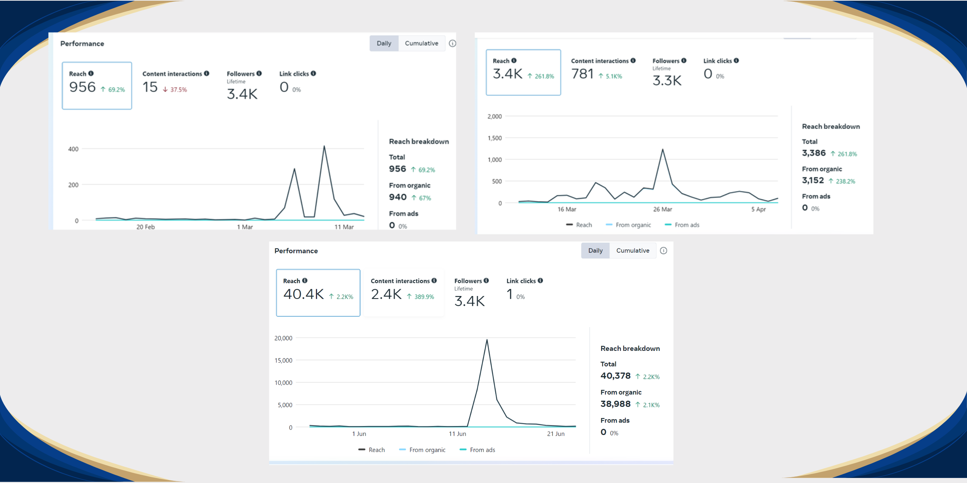Open Content interactions 2.4K metric card
Viewport: 967px width, 483px height.
[x=403, y=292]
